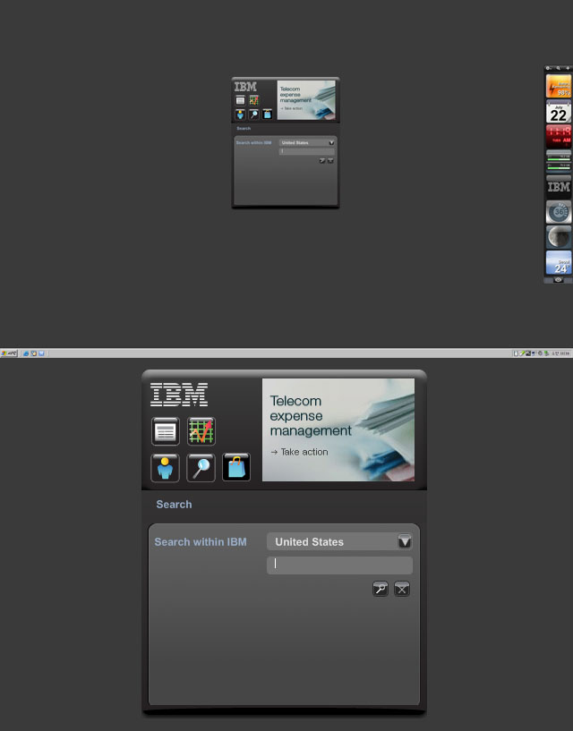Open the red digital clock widget

click(559, 137)
